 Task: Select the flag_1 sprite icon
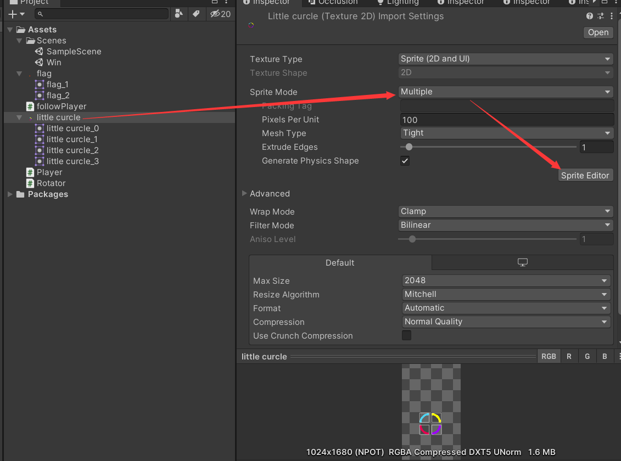click(x=39, y=85)
